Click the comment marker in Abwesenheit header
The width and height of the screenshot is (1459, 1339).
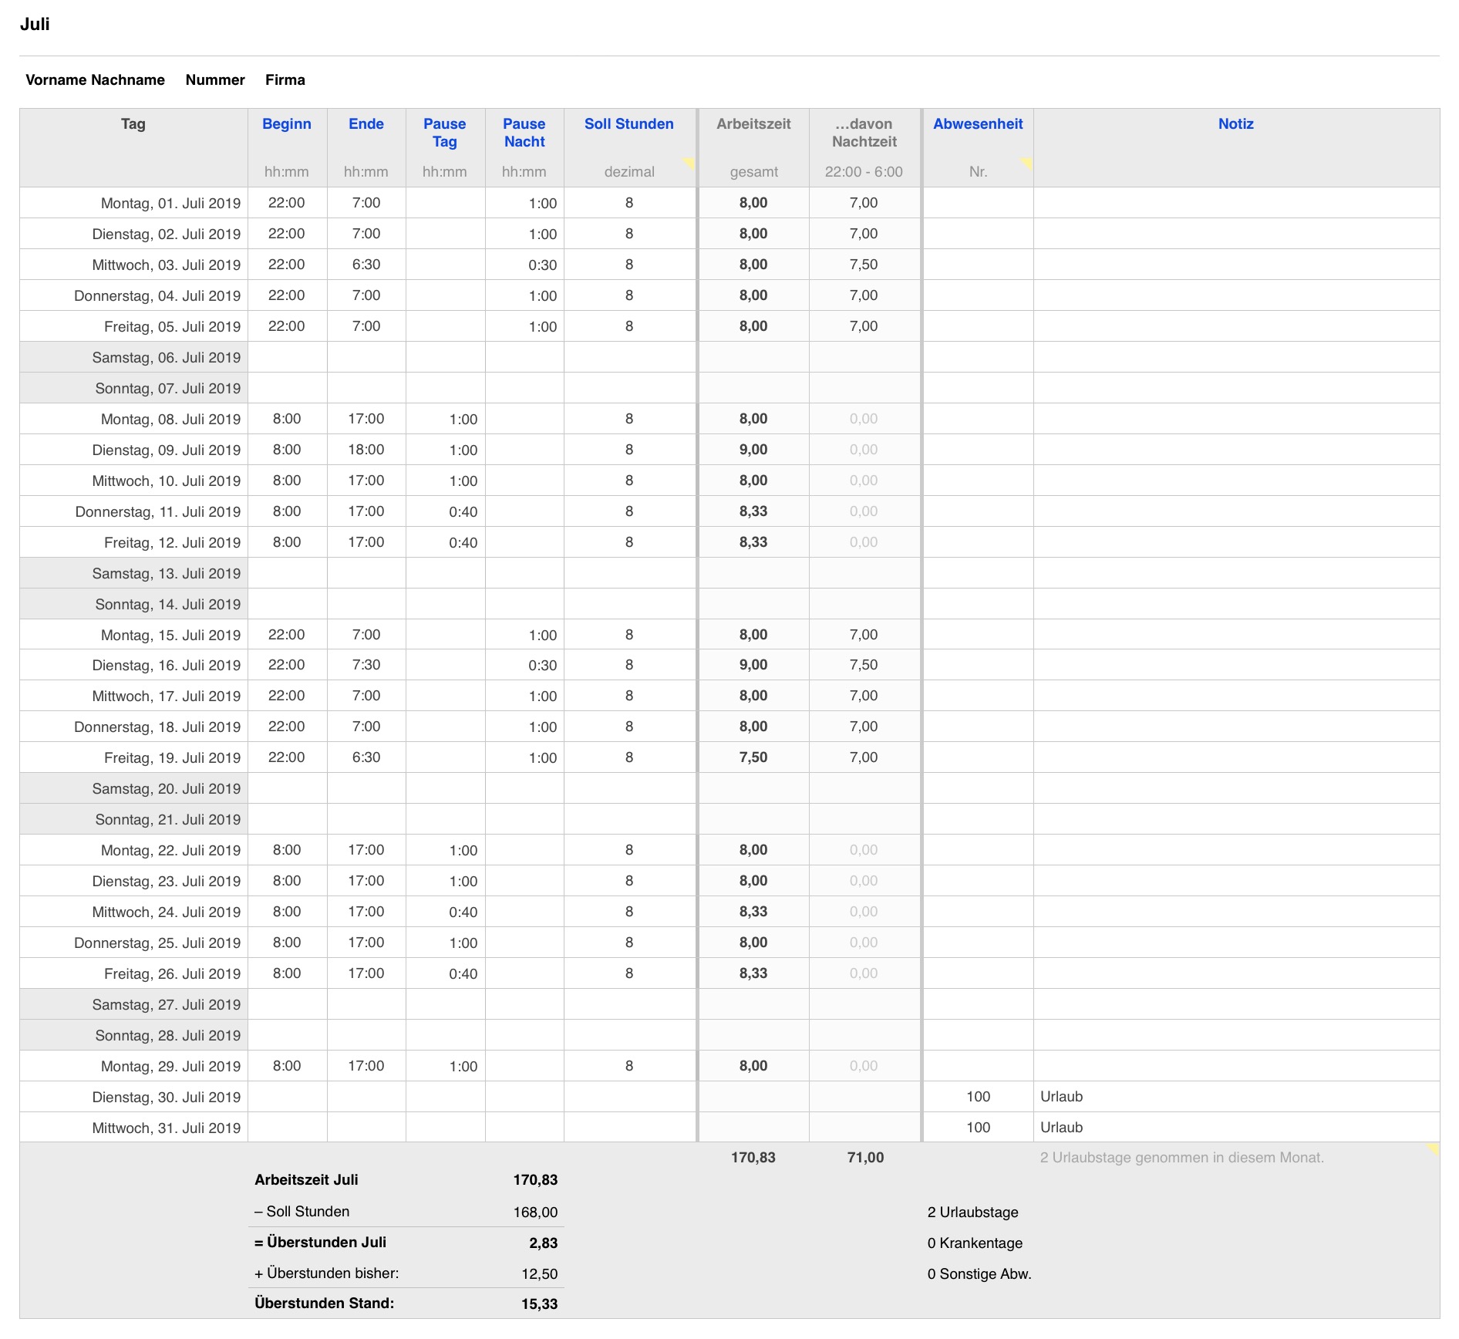pyautogui.click(x=1026, y=163)
